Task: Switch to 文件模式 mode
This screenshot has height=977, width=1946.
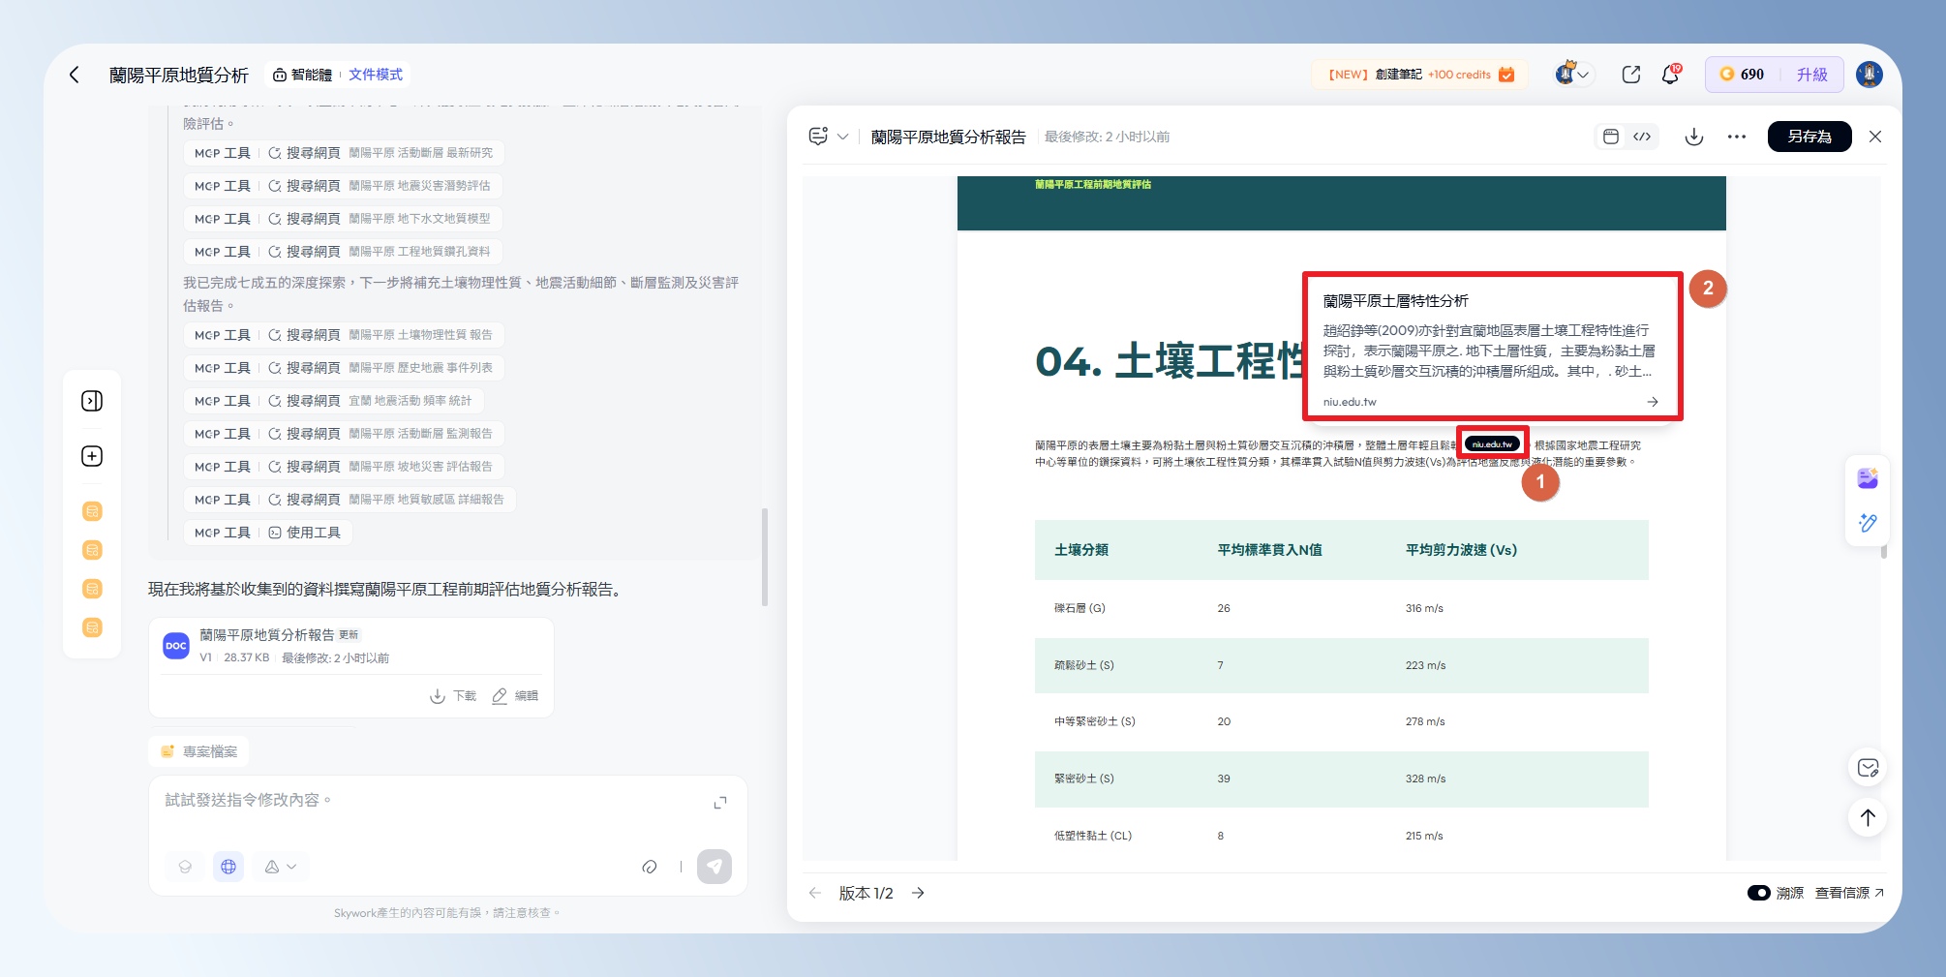Action: click(x=376, y=75)
